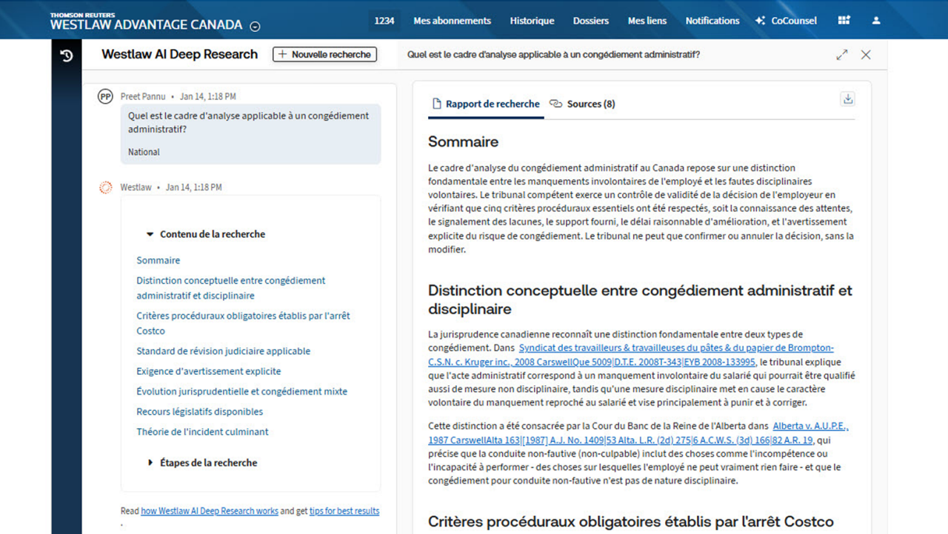Click the 1234 client ID box
Viewport: 948px width, 534px height.
pyautogui.click(x=384, y=20)
